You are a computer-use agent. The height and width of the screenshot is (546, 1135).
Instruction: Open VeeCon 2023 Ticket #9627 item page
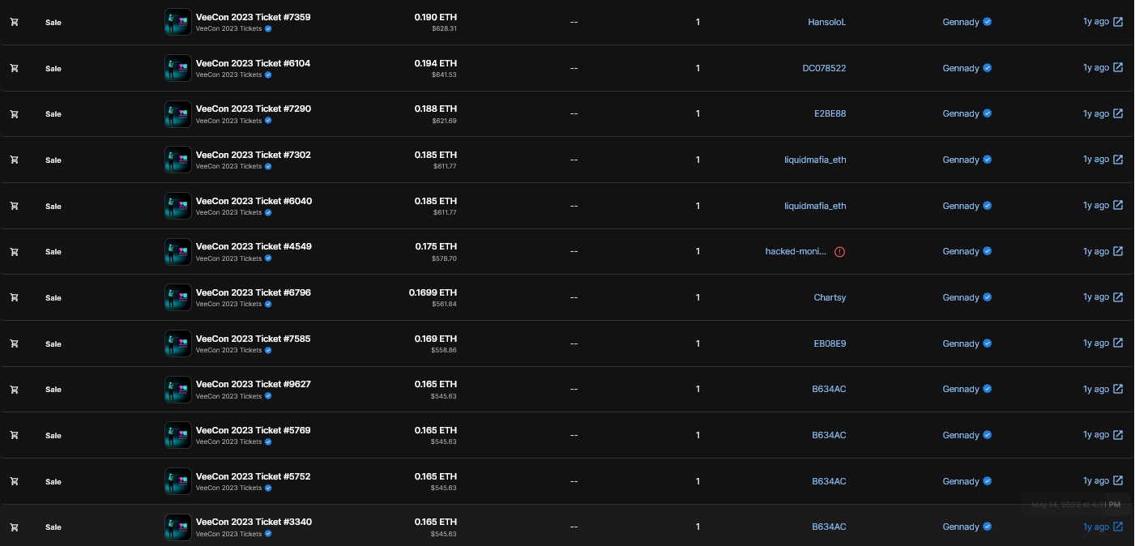pyautogui.click(x=254, y=384)
